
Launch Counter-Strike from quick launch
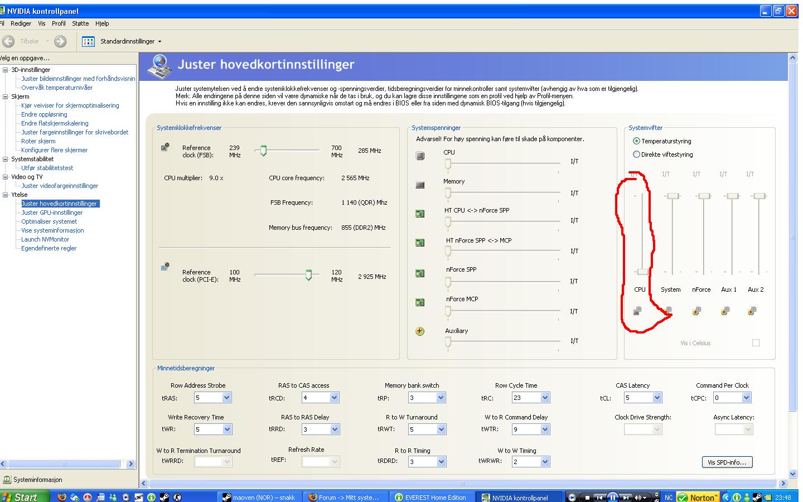(x=177, y=497)
